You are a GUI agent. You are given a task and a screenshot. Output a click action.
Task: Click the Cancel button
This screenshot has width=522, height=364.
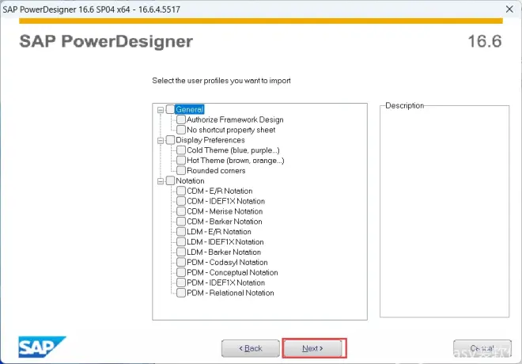click(482, 348)
